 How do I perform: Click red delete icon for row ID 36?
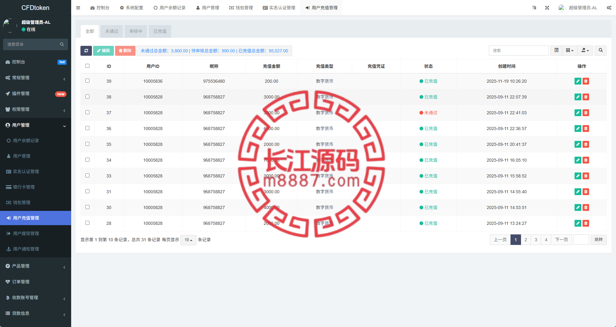coord(586,129)
